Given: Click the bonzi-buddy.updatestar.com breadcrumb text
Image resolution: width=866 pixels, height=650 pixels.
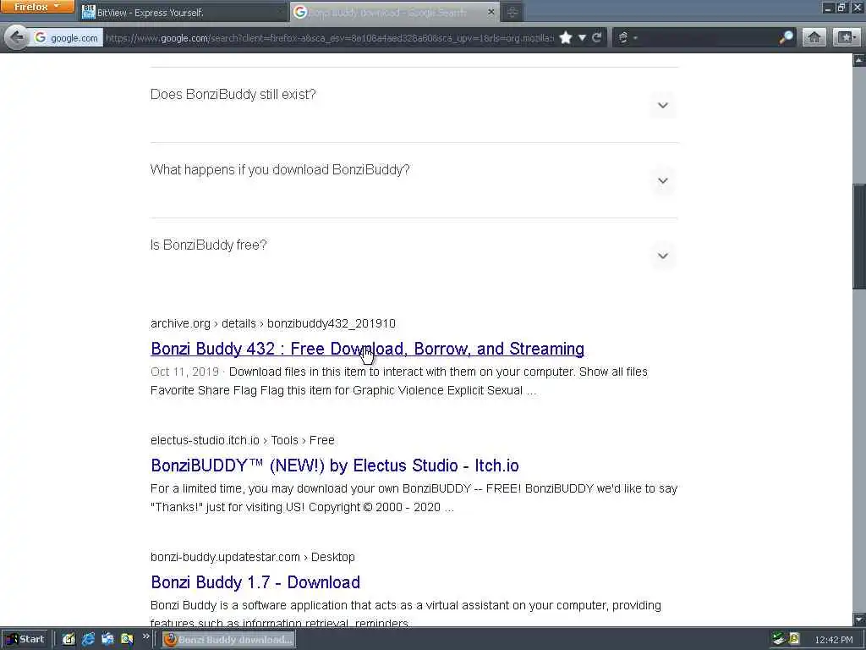Looking at the screenshot, I should [x=252, y=557].
